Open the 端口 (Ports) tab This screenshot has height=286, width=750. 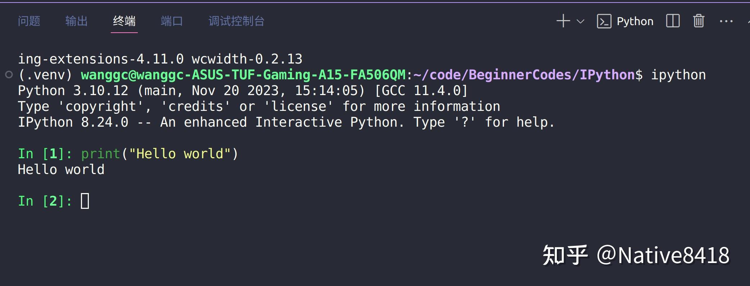[172, 21]
